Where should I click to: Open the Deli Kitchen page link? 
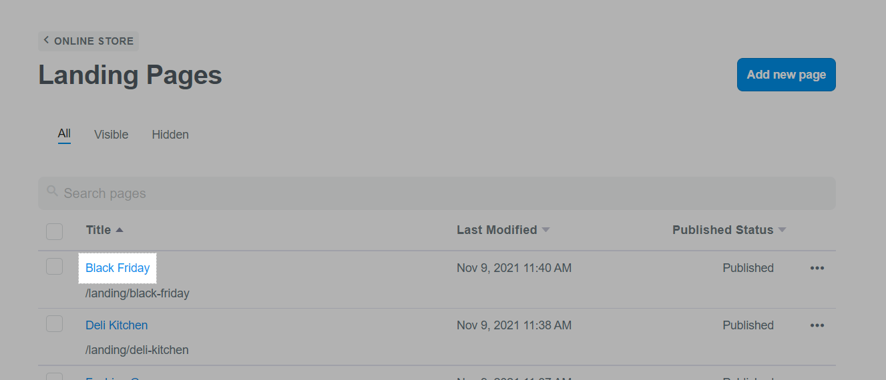pyautogui.click(x=117, y=325)
